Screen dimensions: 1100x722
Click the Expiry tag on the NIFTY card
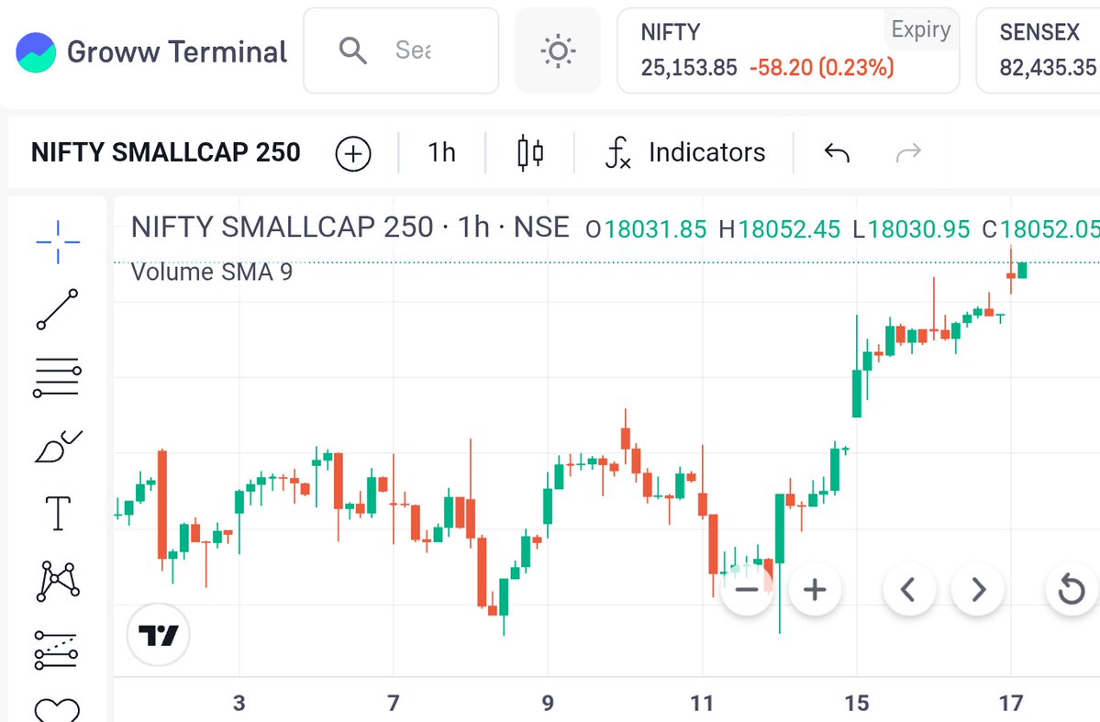point(920,29)
